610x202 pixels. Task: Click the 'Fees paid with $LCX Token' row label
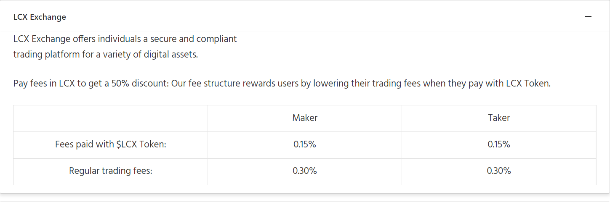(111, 144)
